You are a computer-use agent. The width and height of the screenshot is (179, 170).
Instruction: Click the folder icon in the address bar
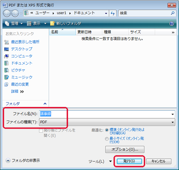26,13
